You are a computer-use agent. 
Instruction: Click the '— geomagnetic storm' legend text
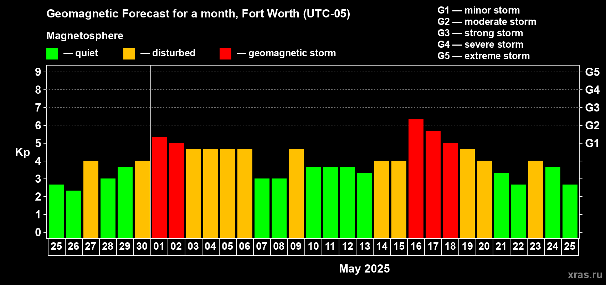[x=286, y=53]
